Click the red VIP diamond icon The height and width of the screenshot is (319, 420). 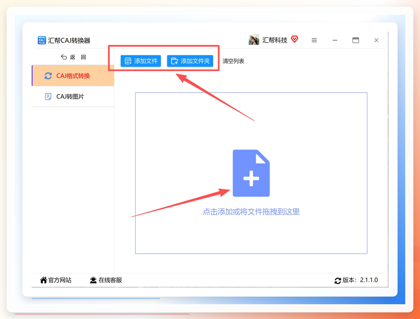(x=295, y=39)
